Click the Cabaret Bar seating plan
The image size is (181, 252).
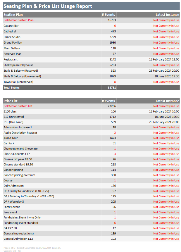pyautogui.click(x=11, y=26)
